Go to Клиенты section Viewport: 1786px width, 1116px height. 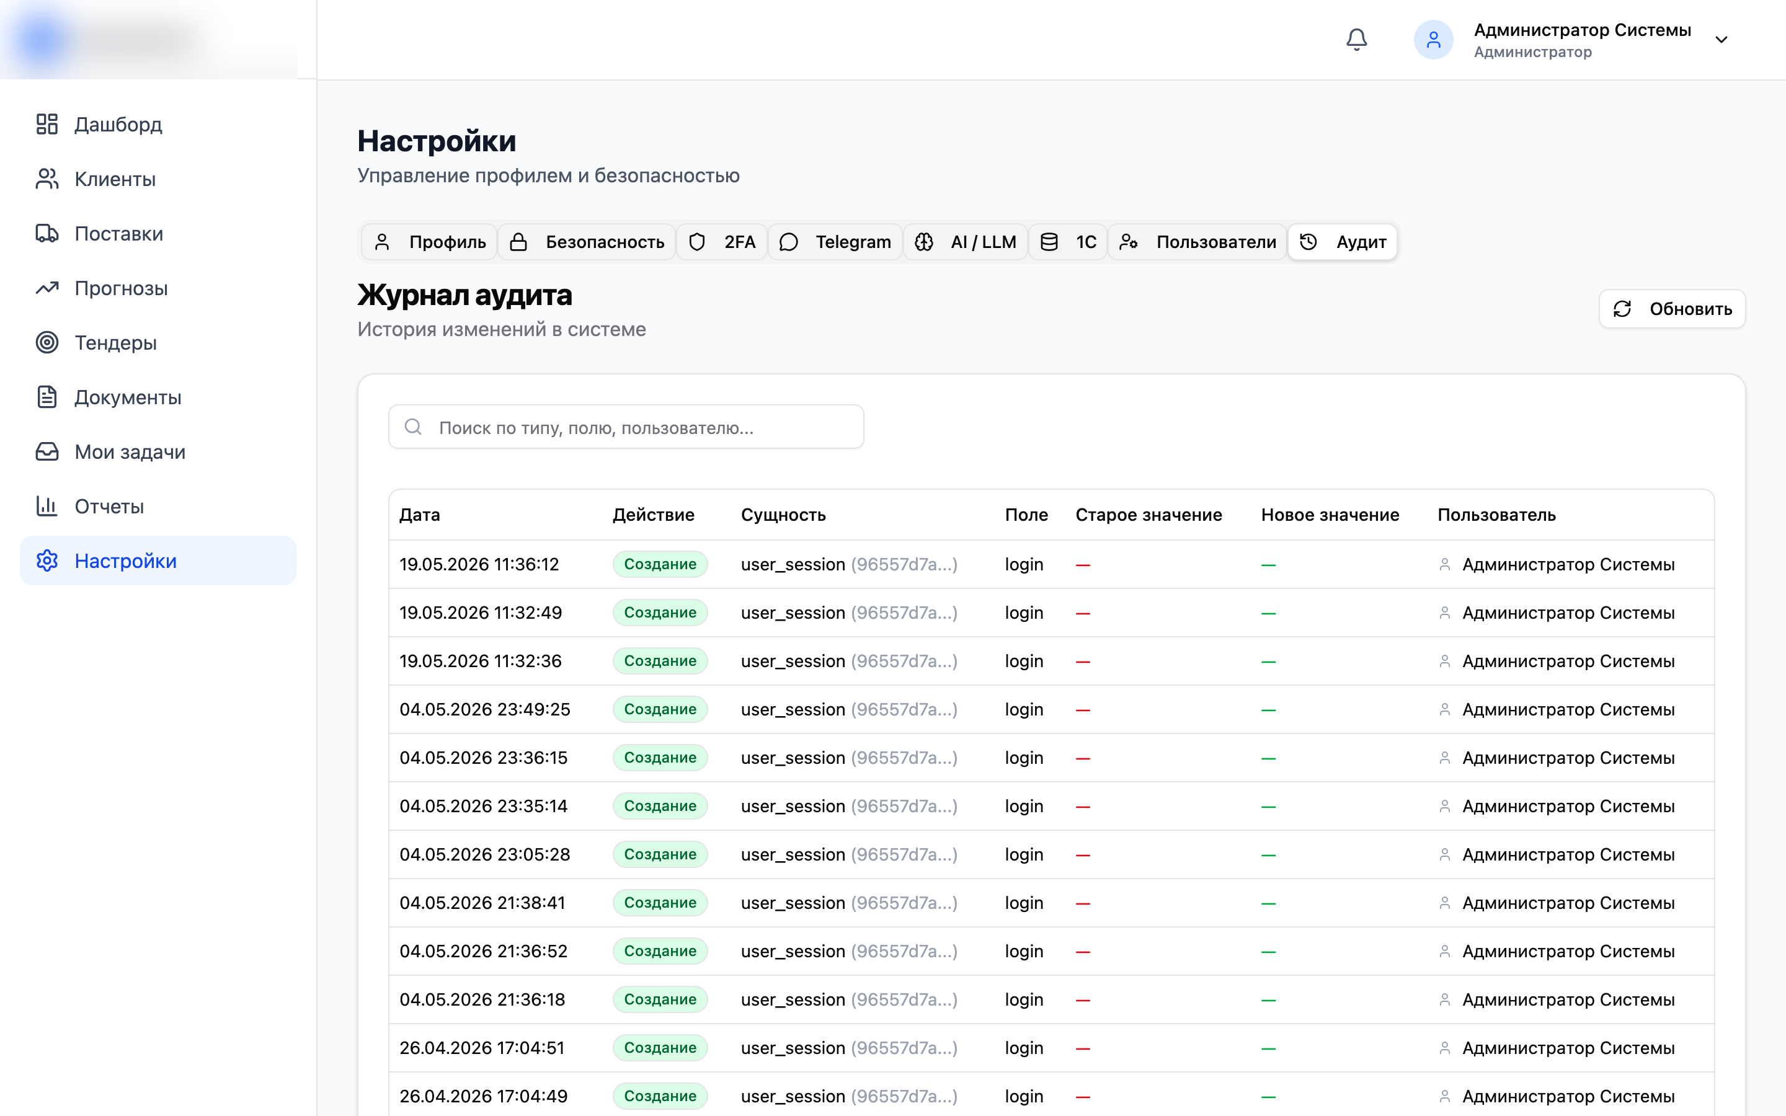point(158,179)
